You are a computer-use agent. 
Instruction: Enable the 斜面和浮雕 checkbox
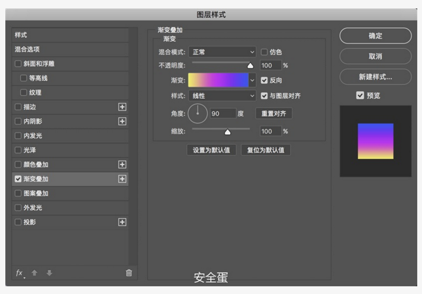18,64
